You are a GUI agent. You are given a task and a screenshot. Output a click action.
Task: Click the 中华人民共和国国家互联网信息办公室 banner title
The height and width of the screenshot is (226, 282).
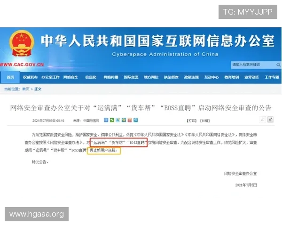click(x=157, y=41)
